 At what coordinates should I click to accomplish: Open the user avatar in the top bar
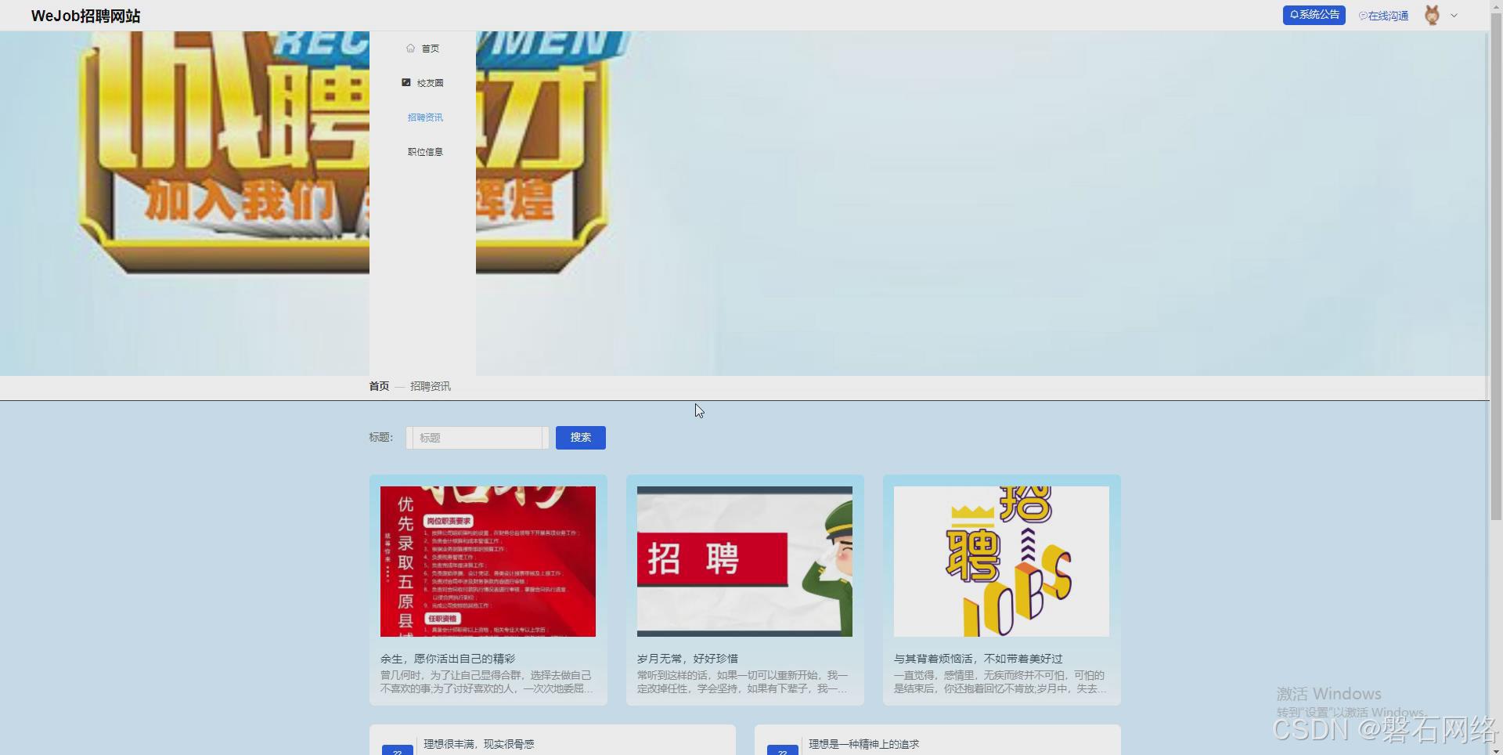point(1432,15)
